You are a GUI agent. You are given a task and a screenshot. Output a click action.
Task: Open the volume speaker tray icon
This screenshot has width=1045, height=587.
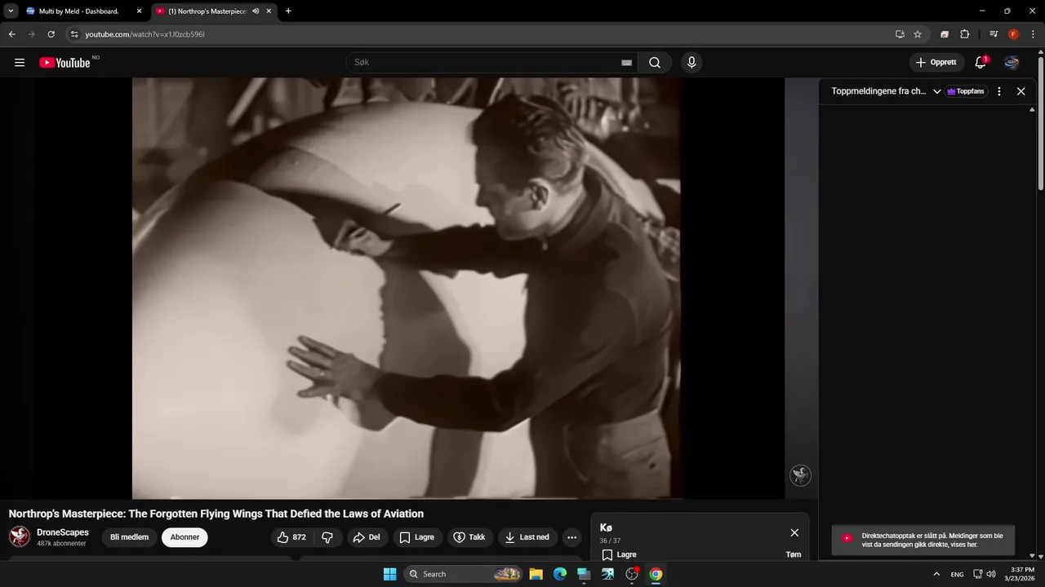point(991,574)
